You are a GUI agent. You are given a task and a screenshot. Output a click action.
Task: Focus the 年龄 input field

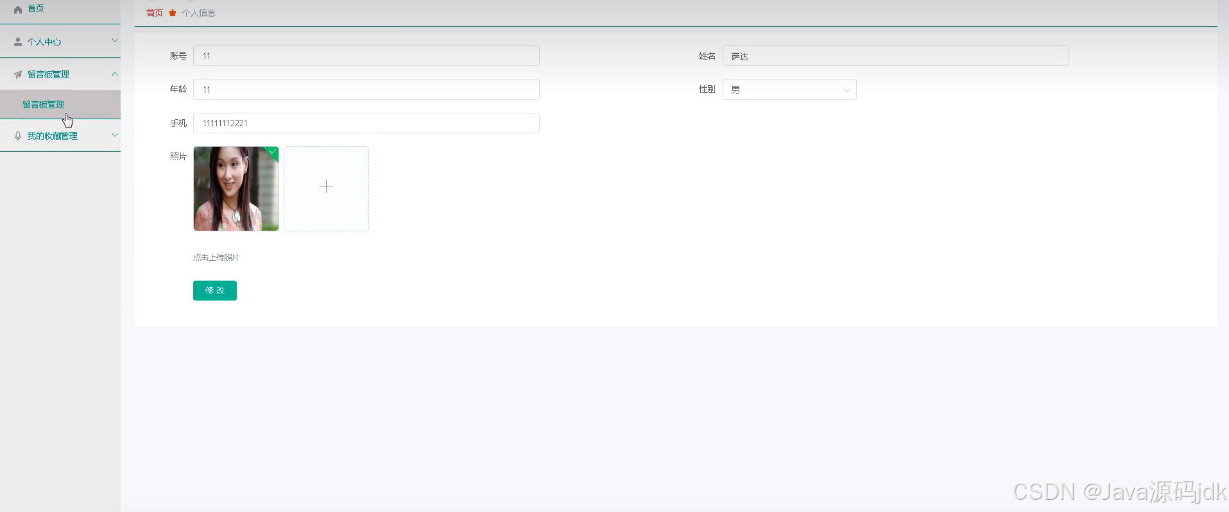click(x=366, y=90)
